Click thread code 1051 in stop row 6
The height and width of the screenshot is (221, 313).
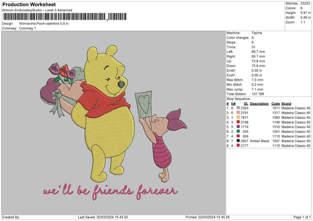click(x=276, y=132)
